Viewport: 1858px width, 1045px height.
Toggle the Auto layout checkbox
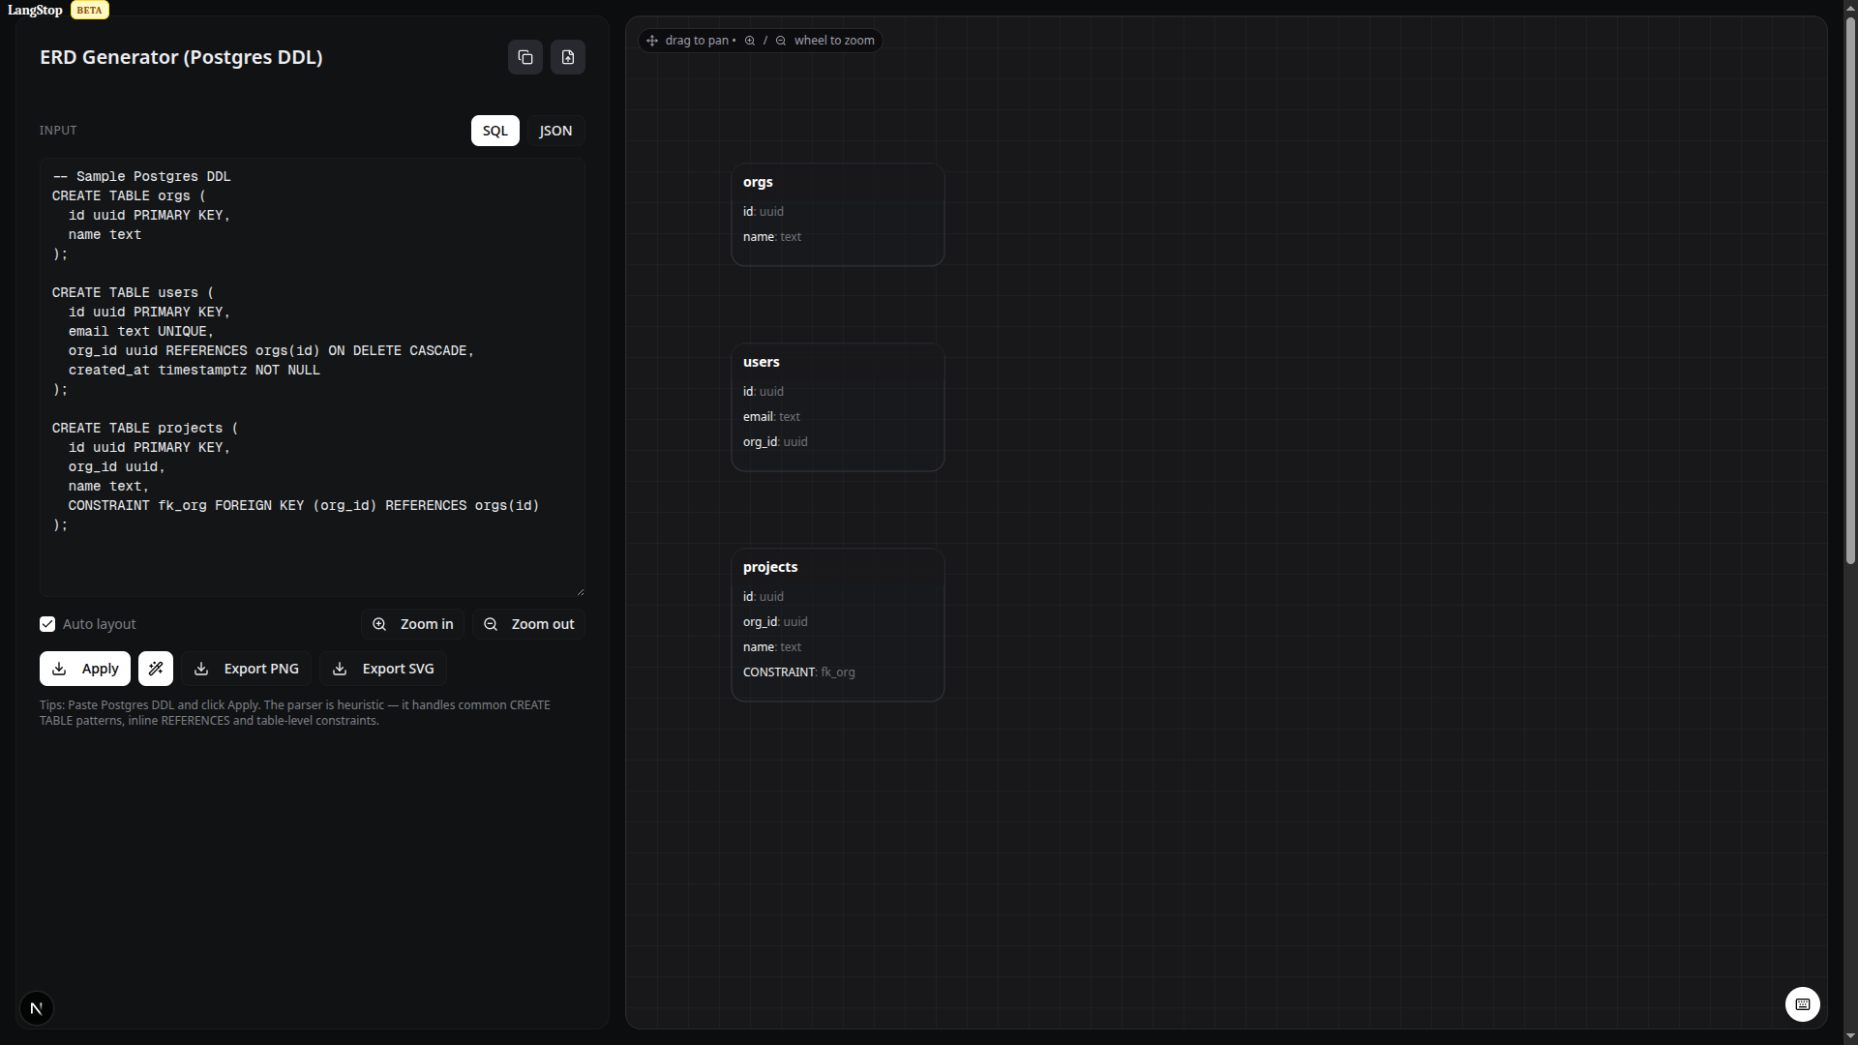point(47,624)
